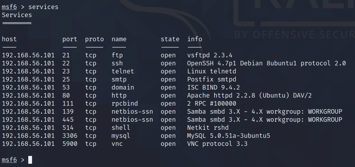Click port 3306 in the mysql row
This screenshot has width=355, height=167.
tap(70, 136)
